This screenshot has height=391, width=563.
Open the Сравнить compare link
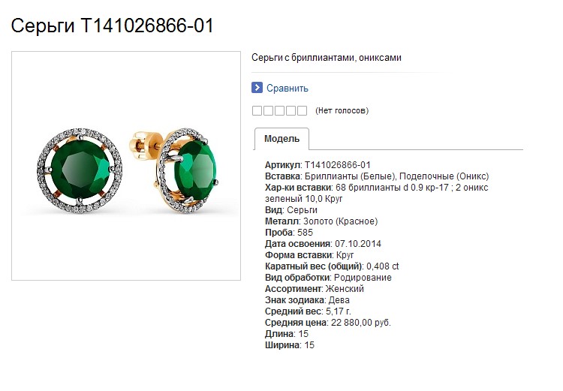click(288, 89)
